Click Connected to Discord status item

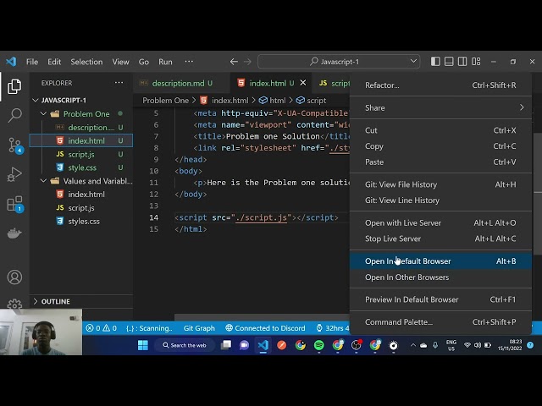265,328
